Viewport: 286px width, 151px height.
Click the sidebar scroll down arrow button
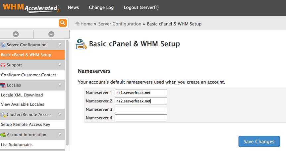[51, 34]
